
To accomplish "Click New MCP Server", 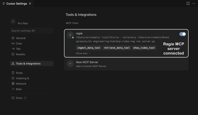I will tap(87, 62).
